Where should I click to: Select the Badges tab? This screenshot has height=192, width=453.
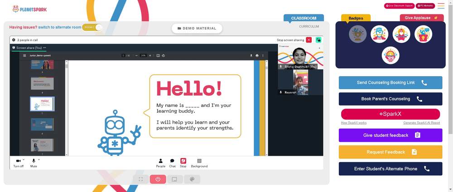pos(356,18)
